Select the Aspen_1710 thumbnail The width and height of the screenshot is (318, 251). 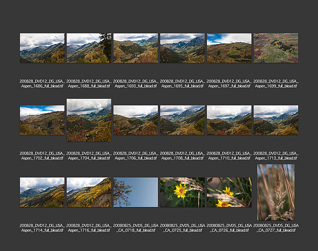[229, 120]
